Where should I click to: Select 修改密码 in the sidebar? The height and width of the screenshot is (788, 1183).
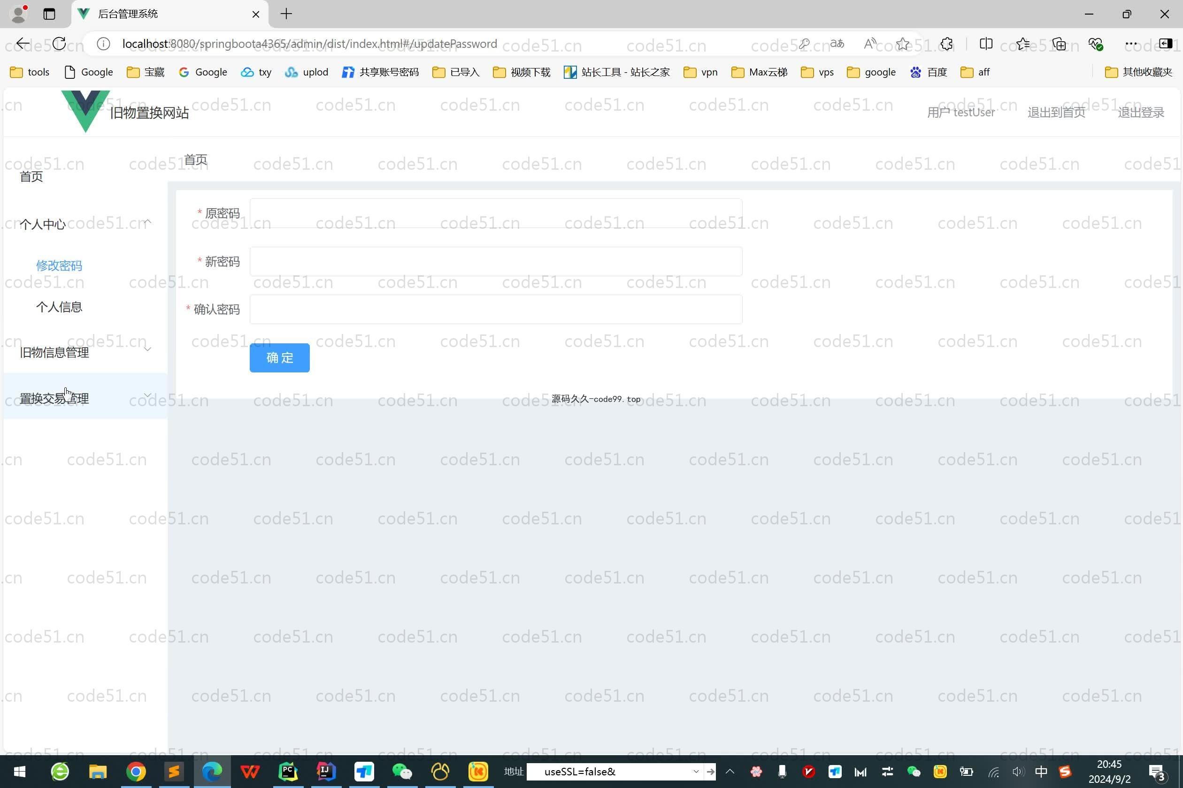tap(59, 265)
